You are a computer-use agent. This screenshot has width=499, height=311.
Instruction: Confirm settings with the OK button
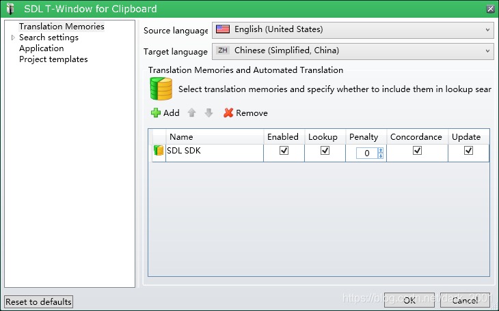click(409, 300)
